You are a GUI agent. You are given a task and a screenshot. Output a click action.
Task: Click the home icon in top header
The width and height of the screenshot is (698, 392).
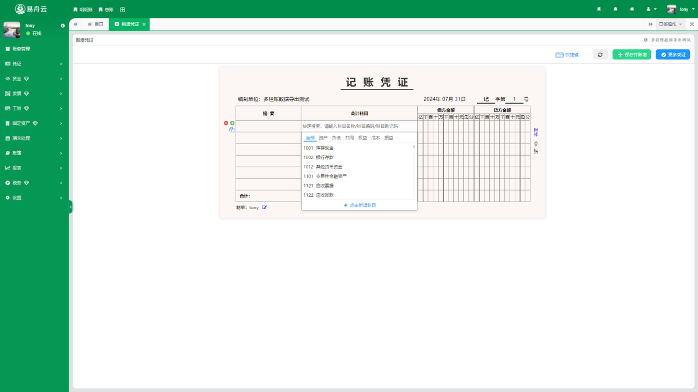coord(632,9)
